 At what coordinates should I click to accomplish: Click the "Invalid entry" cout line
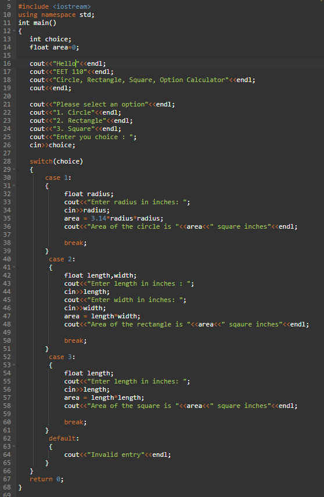(118, 455)
